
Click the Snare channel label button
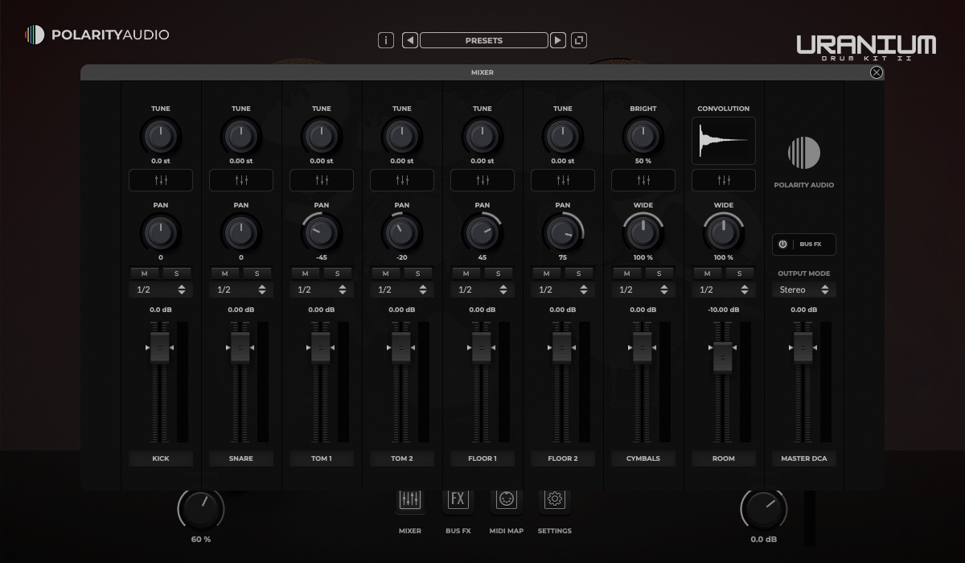point(241,458)
